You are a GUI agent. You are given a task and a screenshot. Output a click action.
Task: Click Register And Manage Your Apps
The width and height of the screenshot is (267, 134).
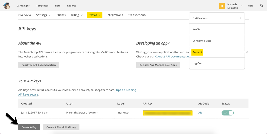click(x=158, y=65)
